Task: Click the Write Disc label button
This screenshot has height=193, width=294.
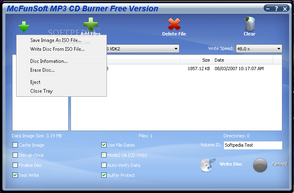Action: [x=231, y=164]
